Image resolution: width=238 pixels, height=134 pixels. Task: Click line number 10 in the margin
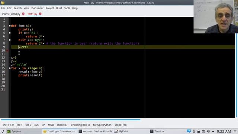point(3,51)
